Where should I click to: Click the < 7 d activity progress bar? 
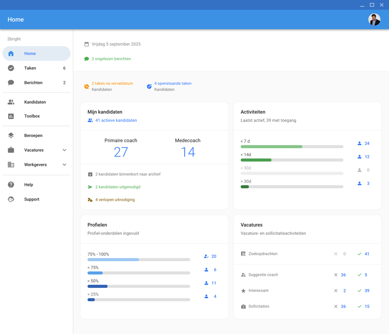tap(292, 147)
